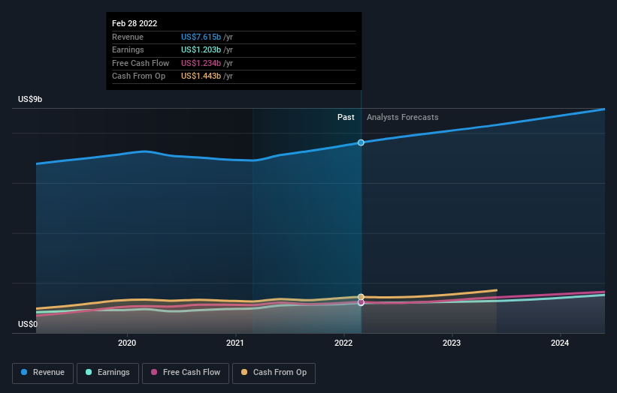
Task: Click the Earnings row label in tooltip
Action: coord(128,49)
